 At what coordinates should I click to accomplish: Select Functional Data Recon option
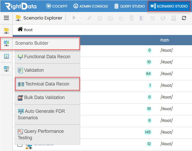tap(47, 57)
